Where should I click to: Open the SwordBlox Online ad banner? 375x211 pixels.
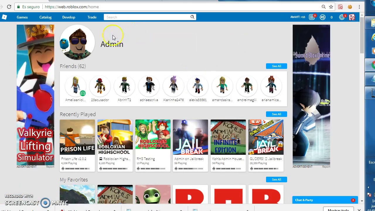(311, 95)
